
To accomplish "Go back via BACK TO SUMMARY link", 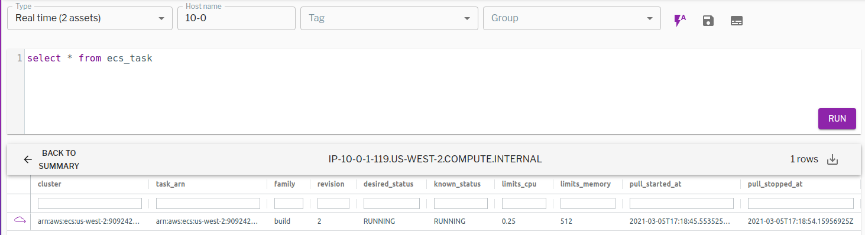I will tap(59, 159).
